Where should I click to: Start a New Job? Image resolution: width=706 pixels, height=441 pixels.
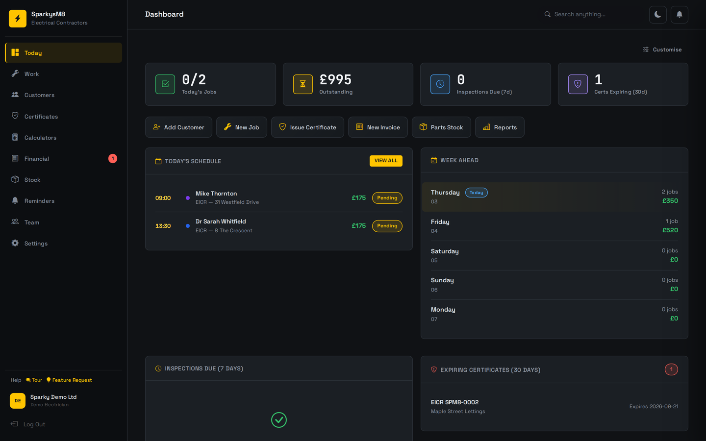coord(242,127)
